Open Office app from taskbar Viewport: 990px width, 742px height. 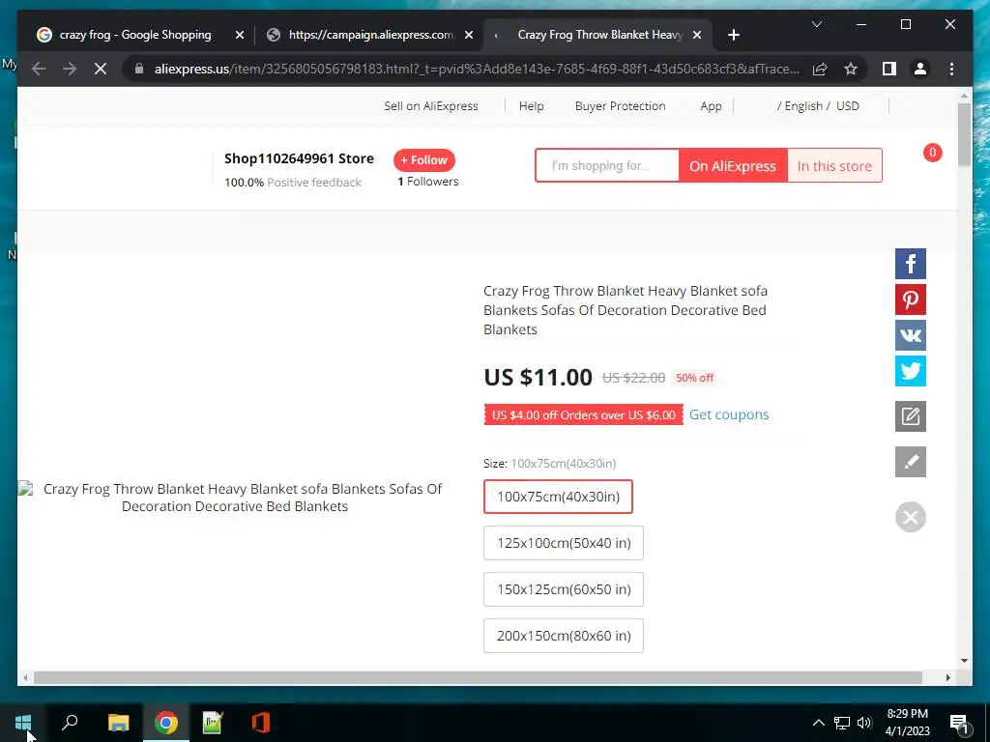260,723
